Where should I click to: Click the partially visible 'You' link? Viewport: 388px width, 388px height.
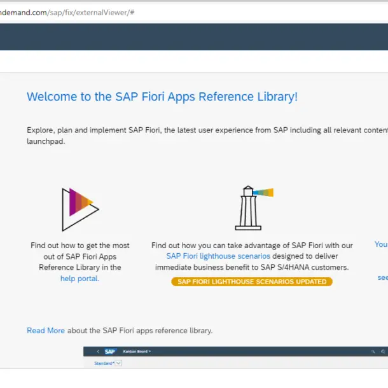tap(381, 244)
